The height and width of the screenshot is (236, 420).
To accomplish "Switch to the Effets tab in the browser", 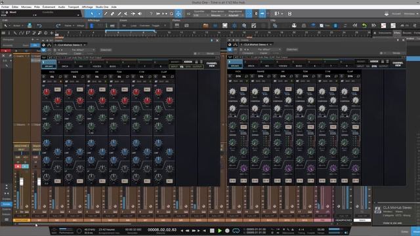I will coord(396,33).
